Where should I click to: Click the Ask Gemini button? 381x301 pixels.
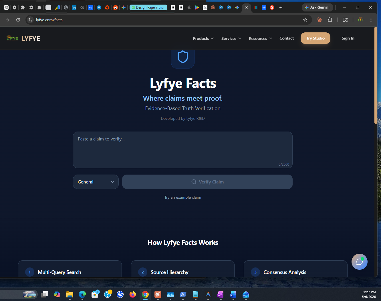click(x=317, y=7)
